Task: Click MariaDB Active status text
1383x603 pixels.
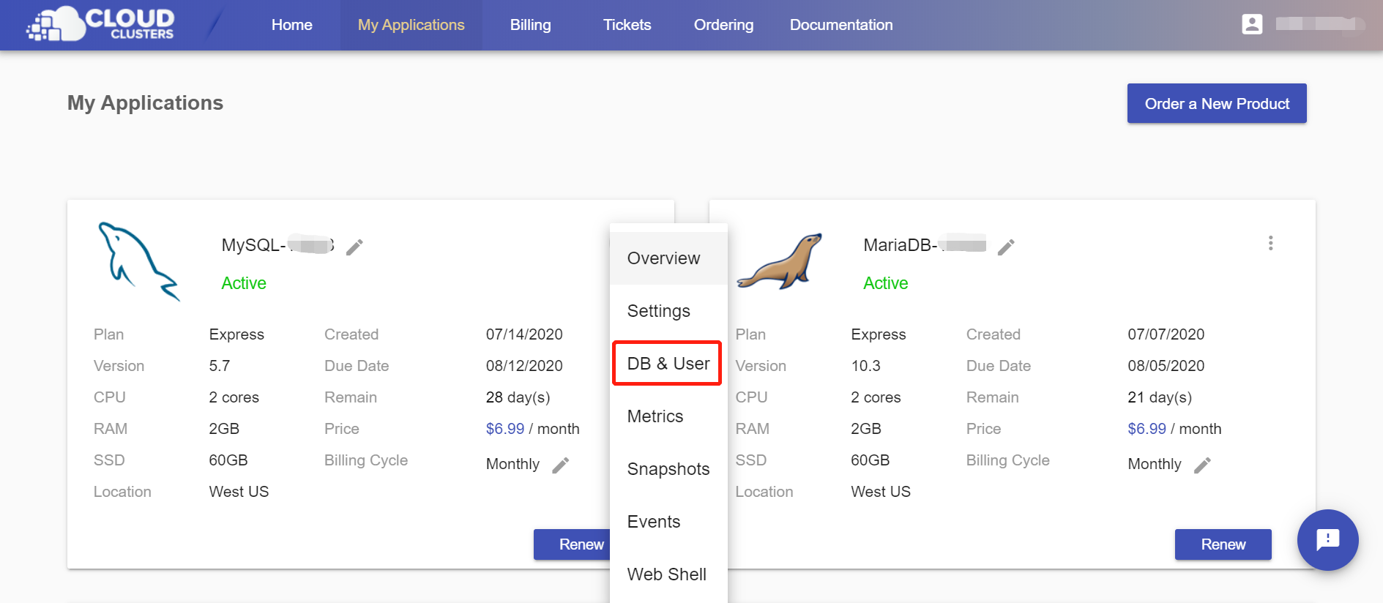Action: tap(886, 283)
